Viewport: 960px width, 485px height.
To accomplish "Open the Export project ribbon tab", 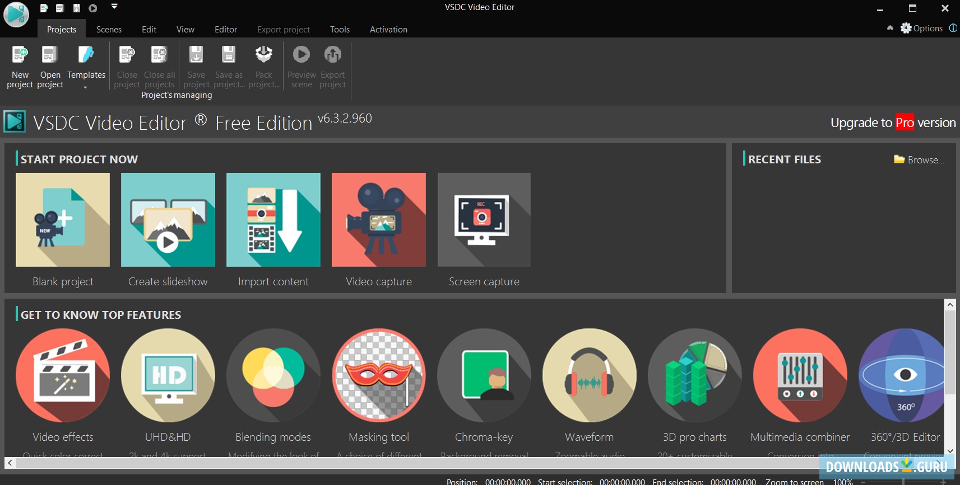I will point(284,29).
